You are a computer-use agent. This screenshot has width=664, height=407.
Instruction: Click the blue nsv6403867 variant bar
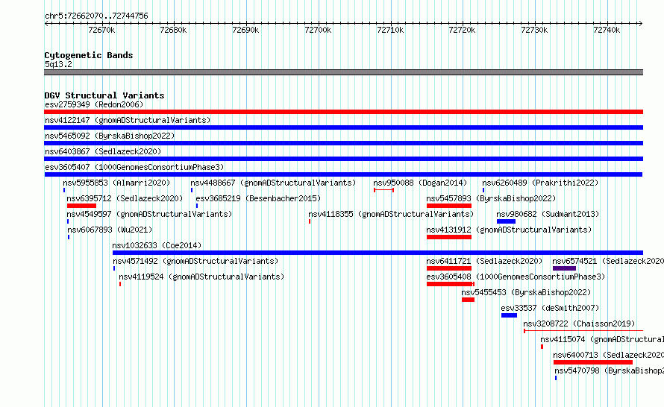(x=343, y=159)
